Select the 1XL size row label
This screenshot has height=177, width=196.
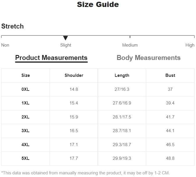coord(26,103)
